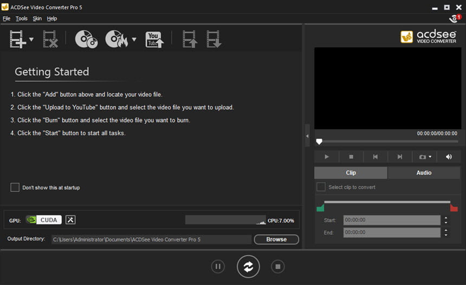Pause the conversion tasks
This screenshot has height=285, width=466.
coord(218,266)
